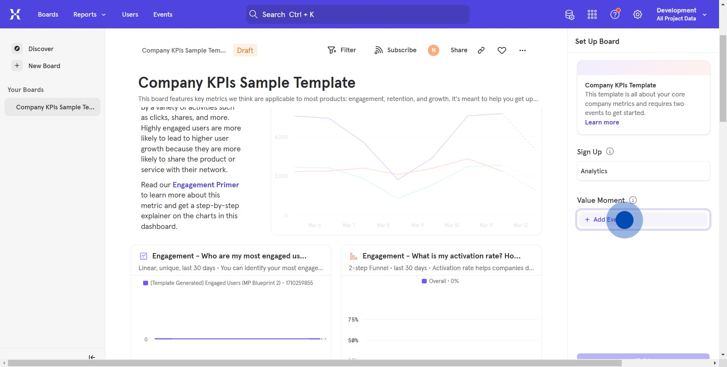Click the Value Moment info icon
Viewport: 727px width, 367px height.
633,200
